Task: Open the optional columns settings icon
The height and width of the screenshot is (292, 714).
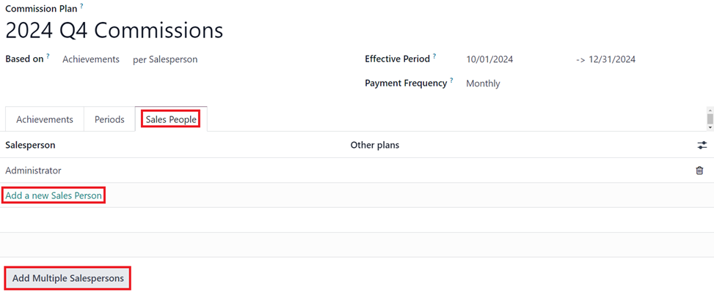Action: pos(702,146)
